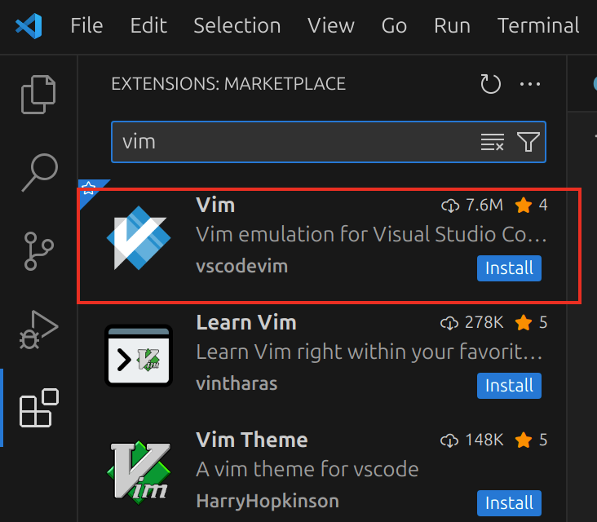The height and width of the screenshot is (522, 597).
Task: Click the VS Code logo icon
Action: [29, 26]
